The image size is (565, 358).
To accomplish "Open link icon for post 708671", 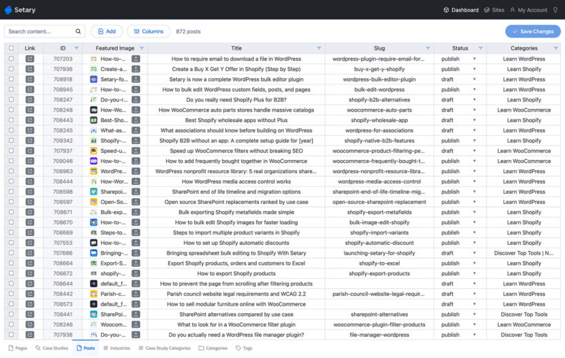I will tap(30, 212).
